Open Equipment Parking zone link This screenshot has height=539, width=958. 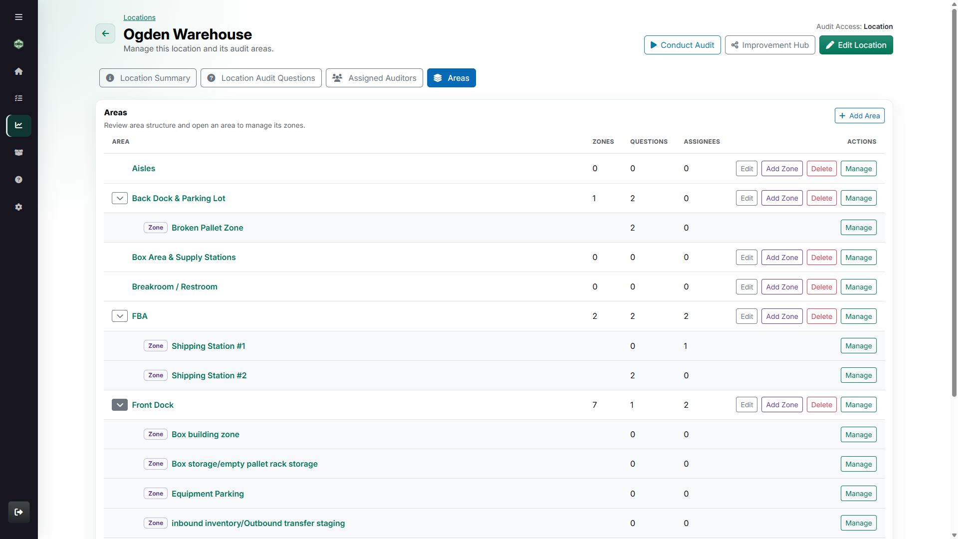click(x=208, y=494)
